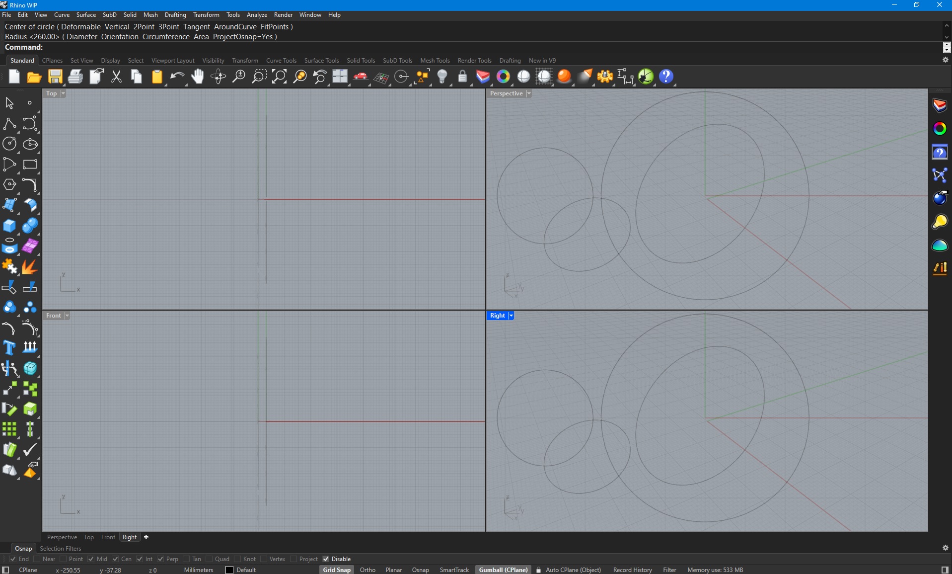The width and height of the screenshot is (952, 574).
Task: Open the Right viewport dropdown arrow
Action: pos(511,316)
